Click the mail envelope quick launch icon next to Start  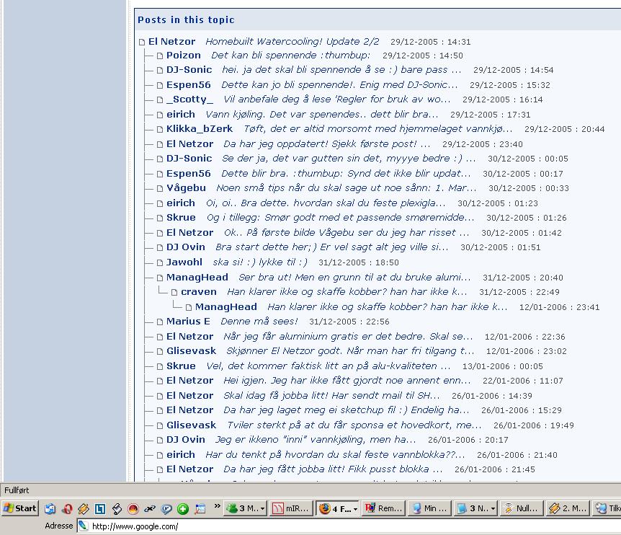[50, 508]
